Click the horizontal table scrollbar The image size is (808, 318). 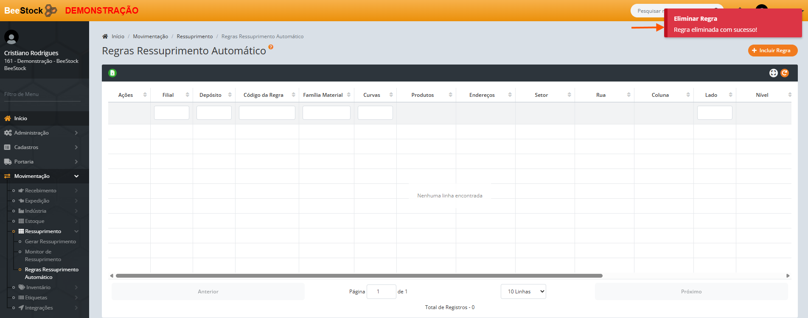click(359, 276)
